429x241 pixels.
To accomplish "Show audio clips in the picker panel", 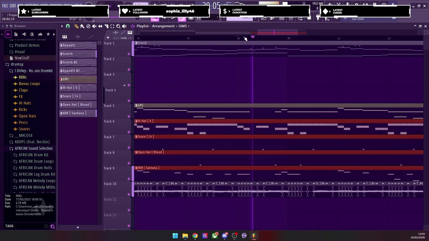I will pyautogui.click(x=78, y=37).
